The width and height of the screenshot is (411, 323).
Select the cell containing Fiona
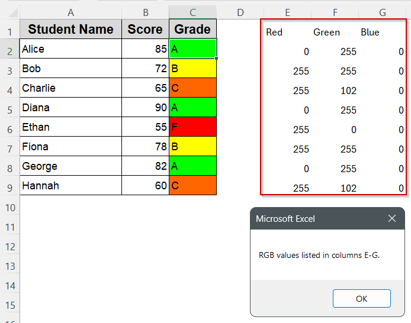point(71,146)
